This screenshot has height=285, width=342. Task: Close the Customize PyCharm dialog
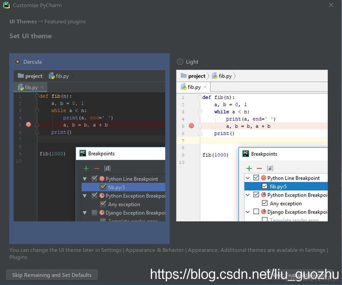tap(331, 5)
